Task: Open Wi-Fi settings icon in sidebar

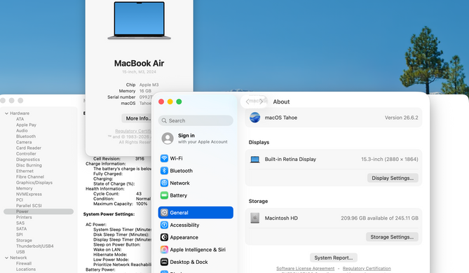Action: click(164, 158)
